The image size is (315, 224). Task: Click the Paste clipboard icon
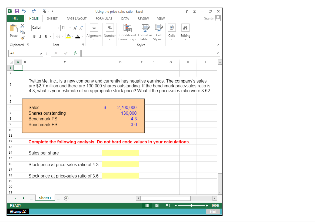(x=14, y=28)
